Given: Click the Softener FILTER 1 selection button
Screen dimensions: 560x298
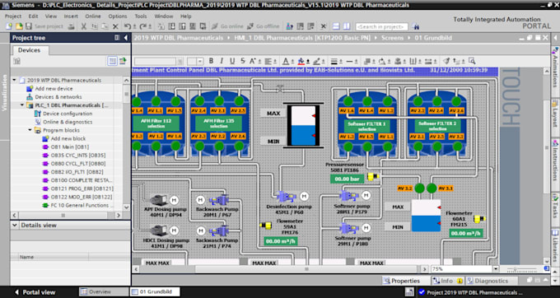Looking at the screenshot, I should tap(367, 126).
